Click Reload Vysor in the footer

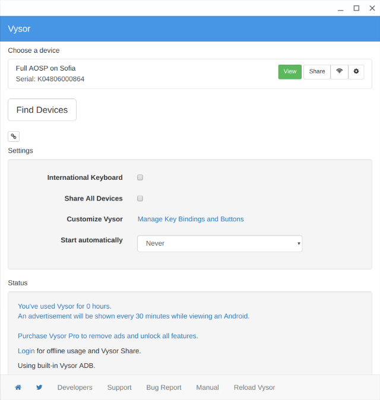point(255,388)
